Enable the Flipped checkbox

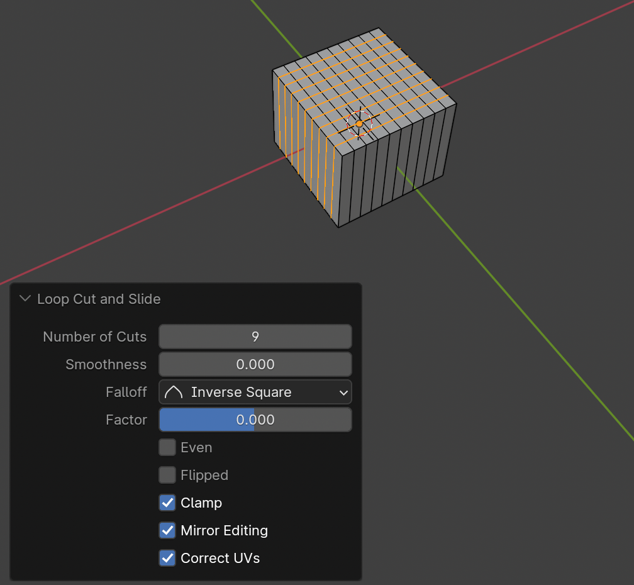pos(167,475)
